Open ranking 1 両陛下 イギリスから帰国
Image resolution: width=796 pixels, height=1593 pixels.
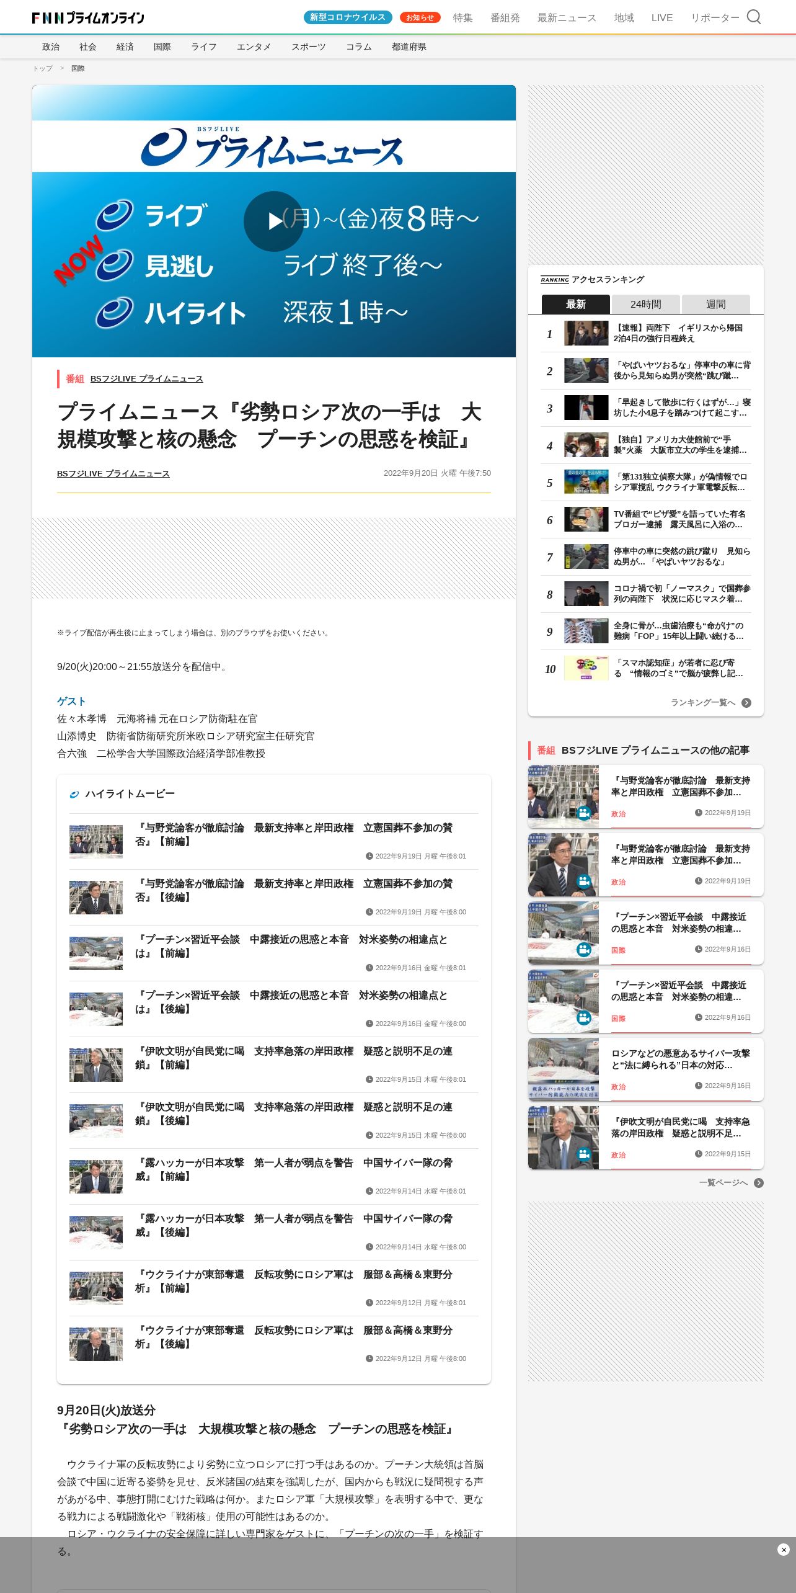click(646, 333)
